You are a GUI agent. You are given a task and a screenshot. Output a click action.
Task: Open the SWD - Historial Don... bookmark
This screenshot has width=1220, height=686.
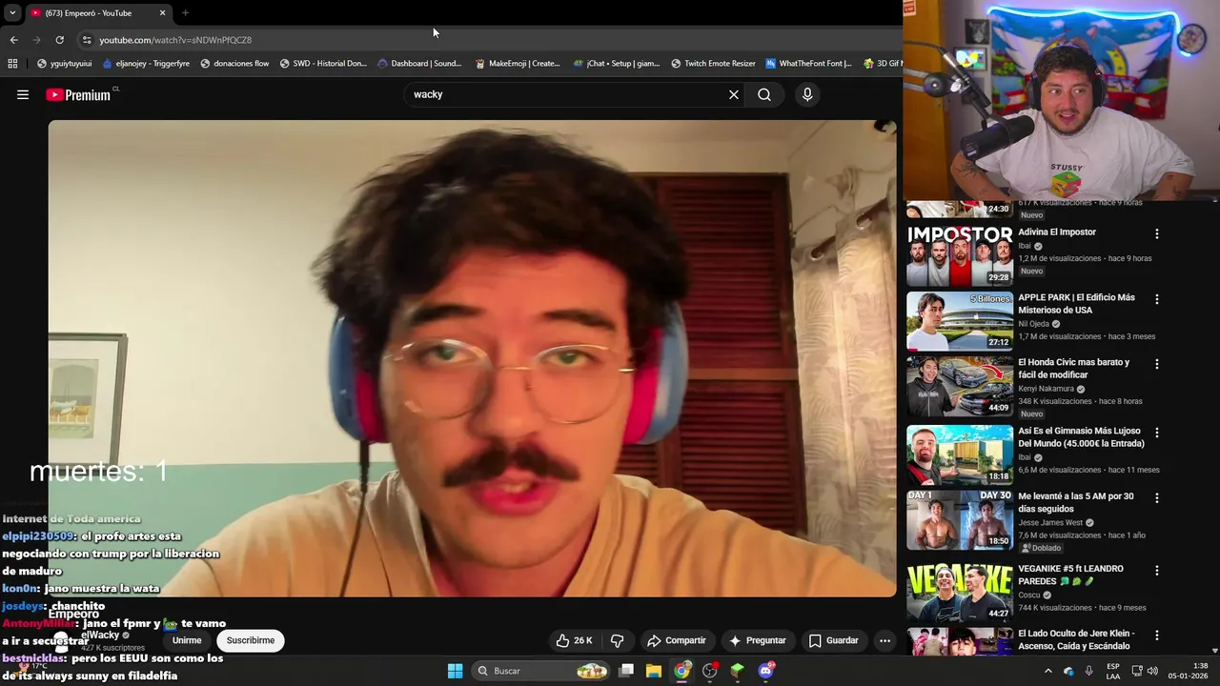tap(323, 64)
